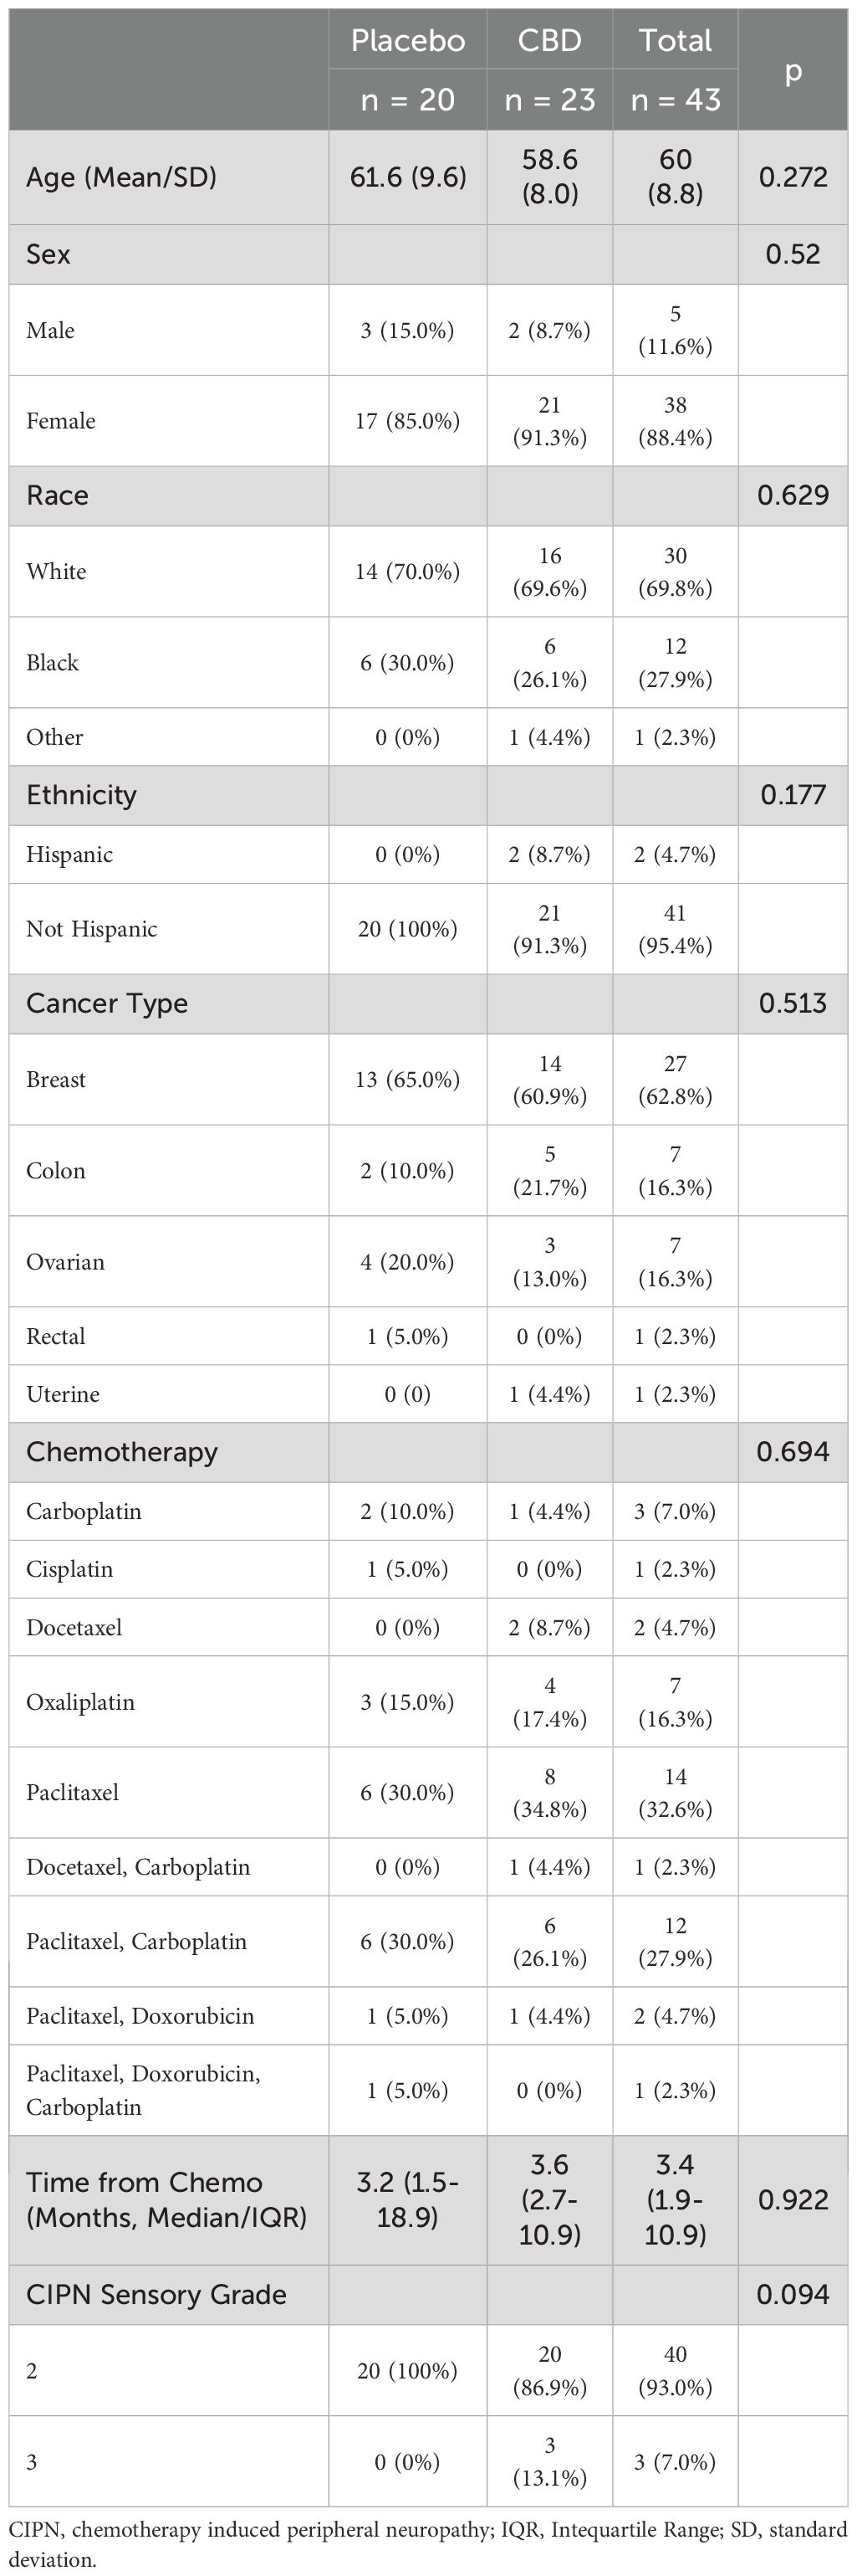This screenshot has height=2576, width=857.
Task: Click the Paclitaxel, Doxorubicin, Carboplatin row label
Action: click(x=143, y=2090)
